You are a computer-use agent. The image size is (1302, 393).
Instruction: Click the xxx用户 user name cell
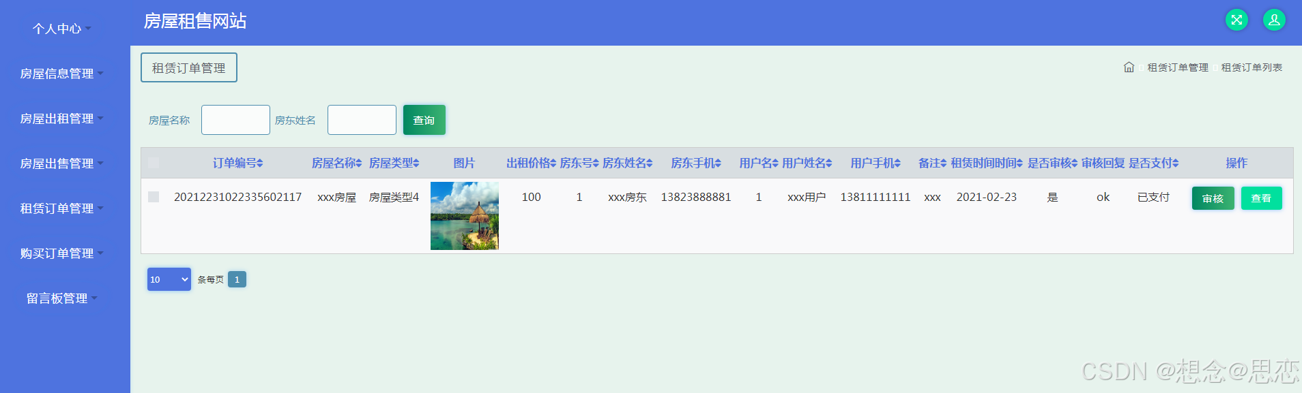pos(807,197)
